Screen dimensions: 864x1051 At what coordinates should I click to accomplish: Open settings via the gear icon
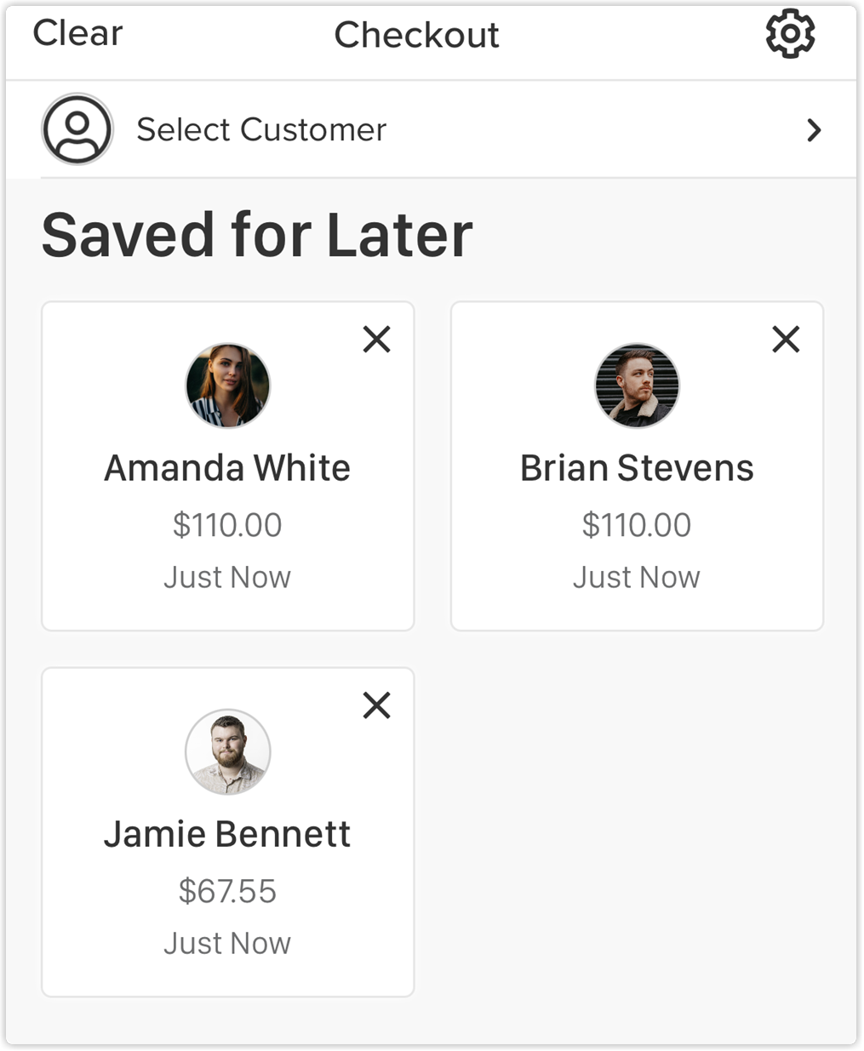790,34
